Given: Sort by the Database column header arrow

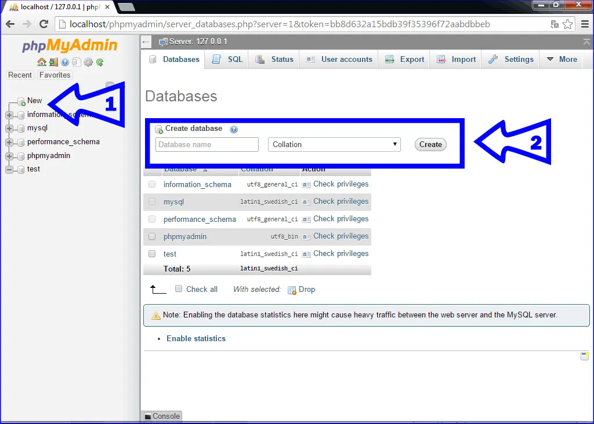Looking at the screenshot, I should (205, 170).
